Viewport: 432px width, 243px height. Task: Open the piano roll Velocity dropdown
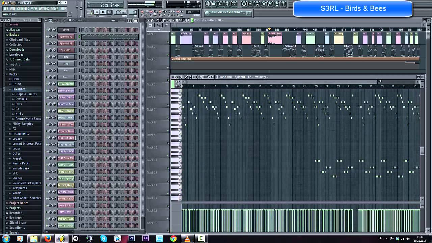[x=262, y=77]
